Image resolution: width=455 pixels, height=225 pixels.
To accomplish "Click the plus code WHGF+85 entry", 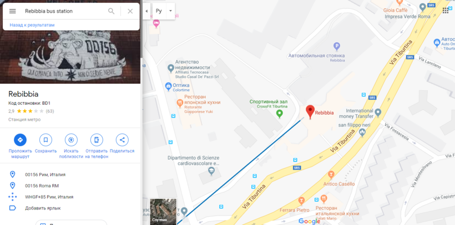I will tap(49, 197).
